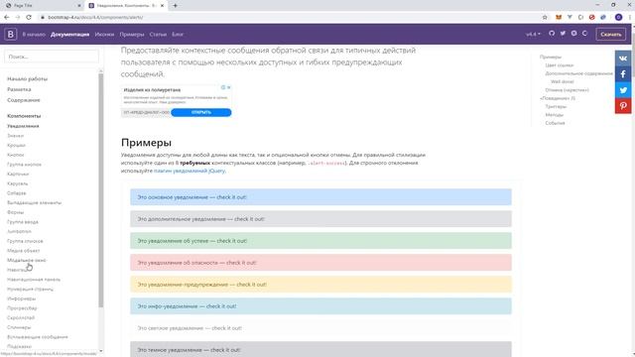Follow the плагин уведомлений jQuery link
This screenshot has height=357, width=635.
coord(190,171)
